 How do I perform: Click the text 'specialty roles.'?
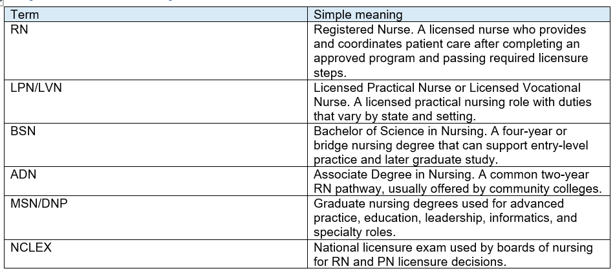coord(355,232)
